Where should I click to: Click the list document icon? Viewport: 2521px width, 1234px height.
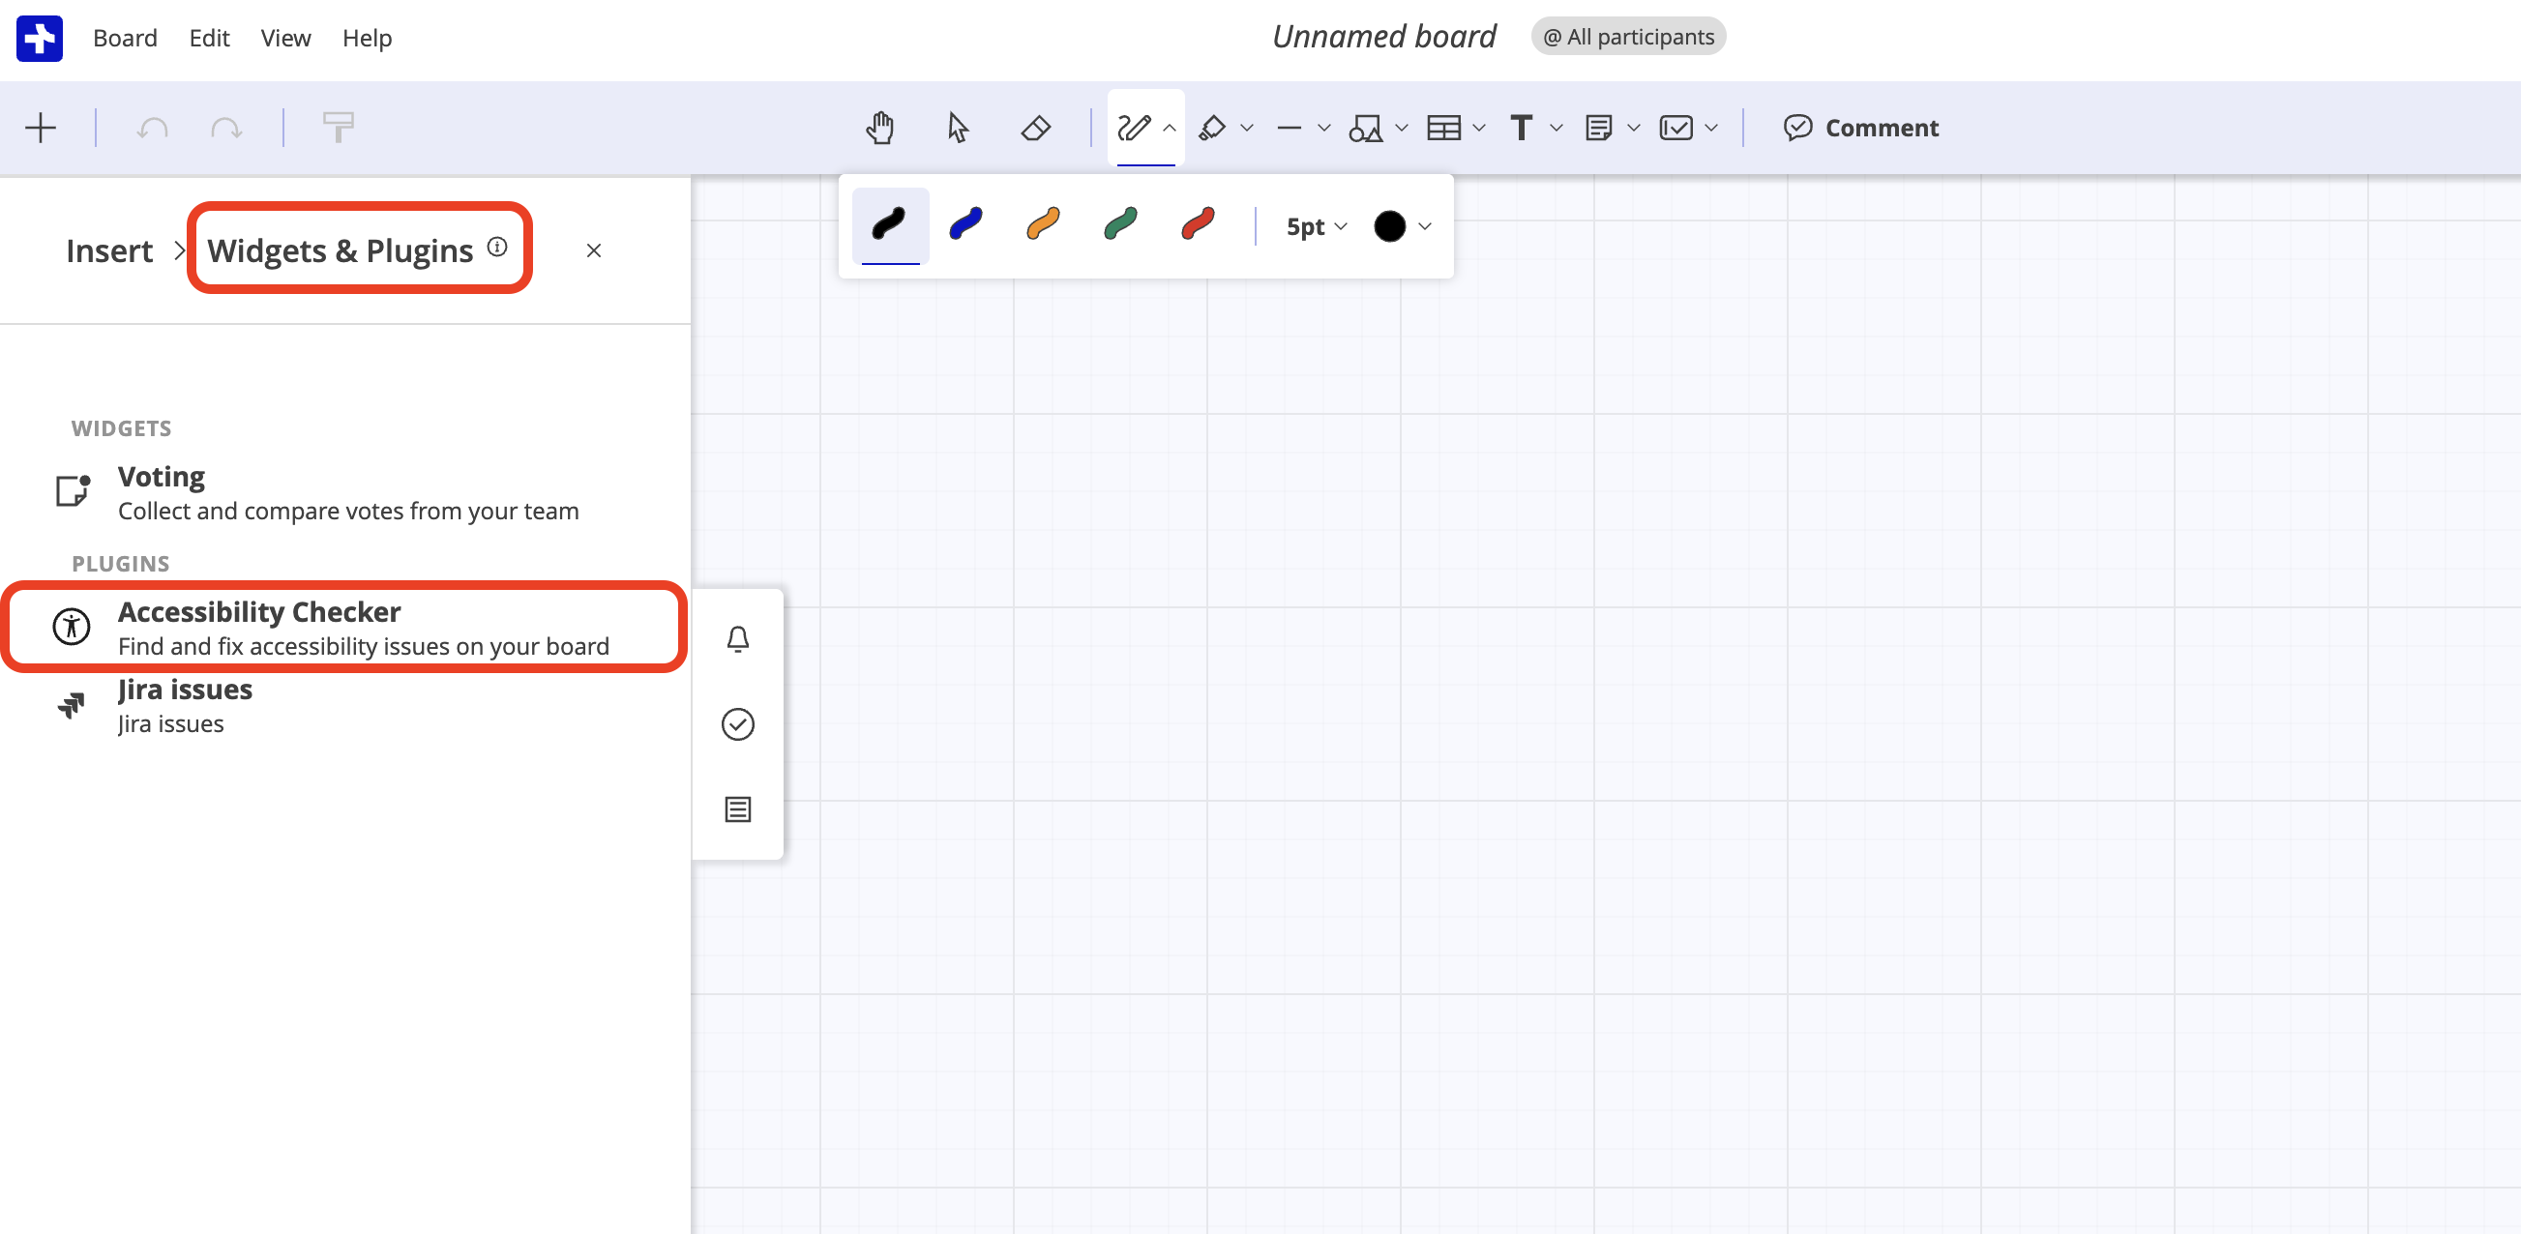738,810
